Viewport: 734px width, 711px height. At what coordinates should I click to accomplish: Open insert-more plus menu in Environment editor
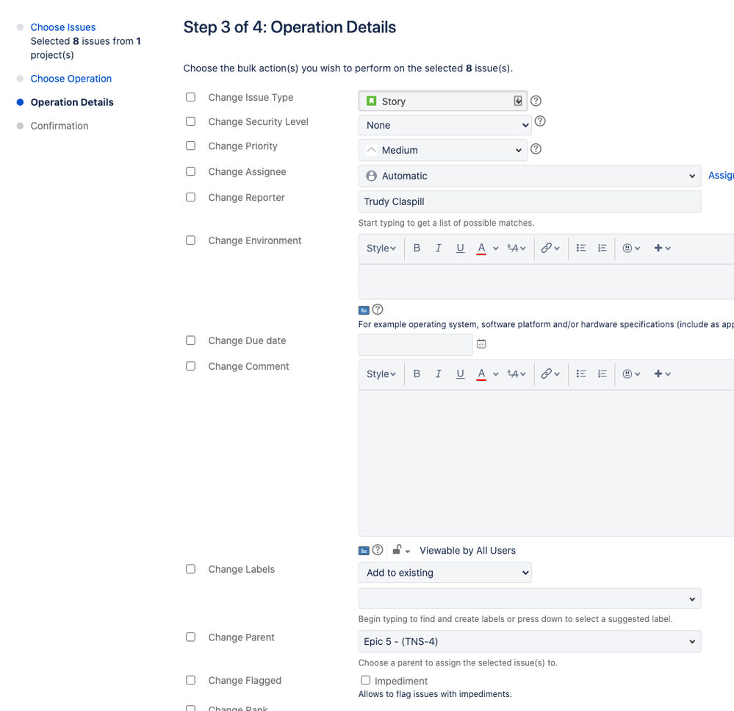(663, 249)
